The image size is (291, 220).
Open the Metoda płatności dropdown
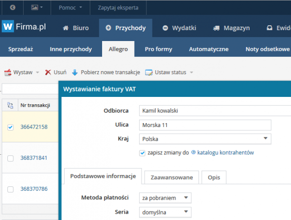click(165, 198)
